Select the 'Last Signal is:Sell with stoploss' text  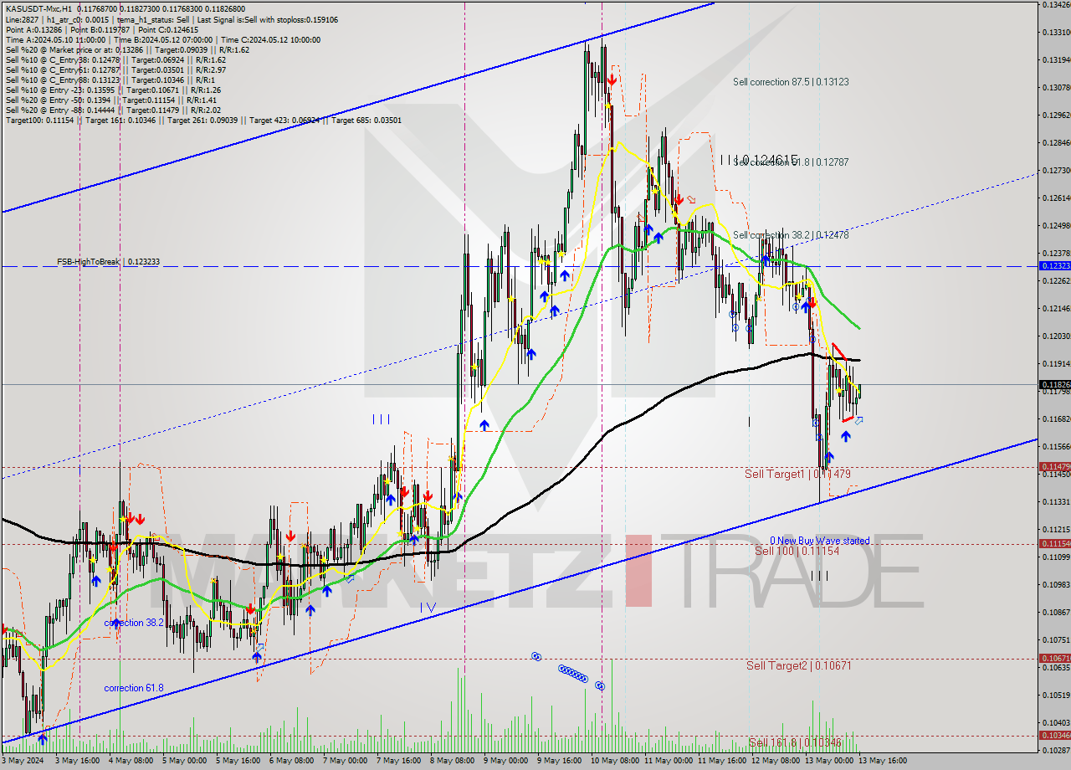[x=252, y=19]
